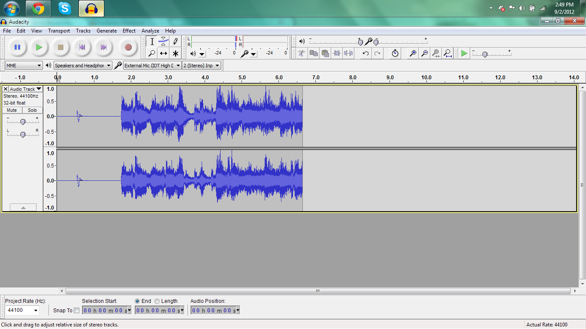Viewport: 586px width, 329px height.
Task: Open the MME audio host dropdown
Action: click(x=24, y=66)
